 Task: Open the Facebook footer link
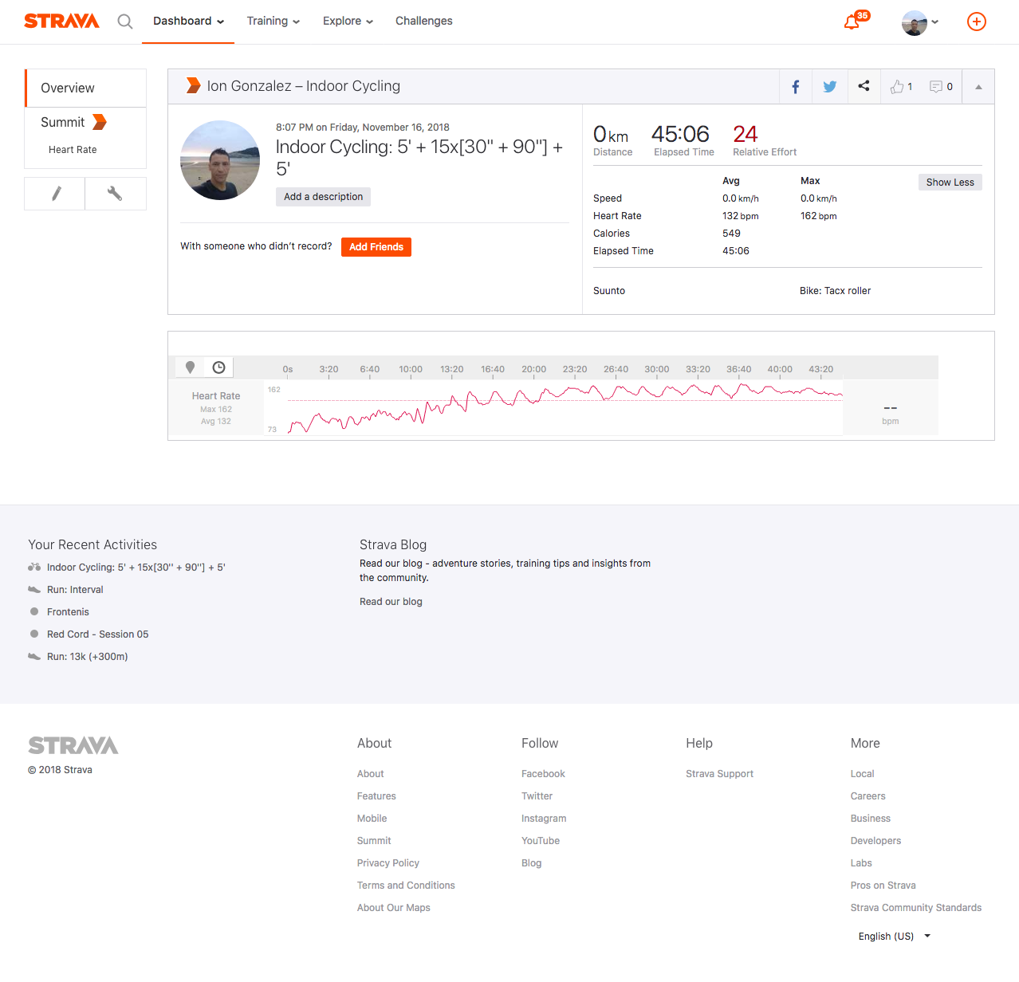coord(543,774)
